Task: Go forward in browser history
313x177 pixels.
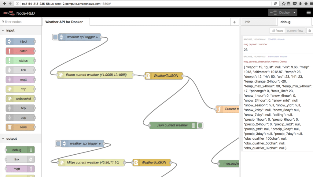Action: pos(10,4)
